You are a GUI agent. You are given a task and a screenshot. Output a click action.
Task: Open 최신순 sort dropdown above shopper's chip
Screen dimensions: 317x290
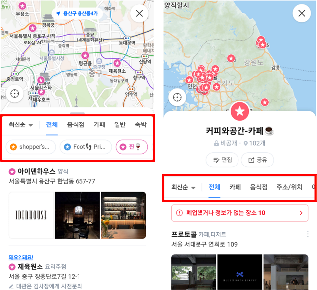(21, 124)
